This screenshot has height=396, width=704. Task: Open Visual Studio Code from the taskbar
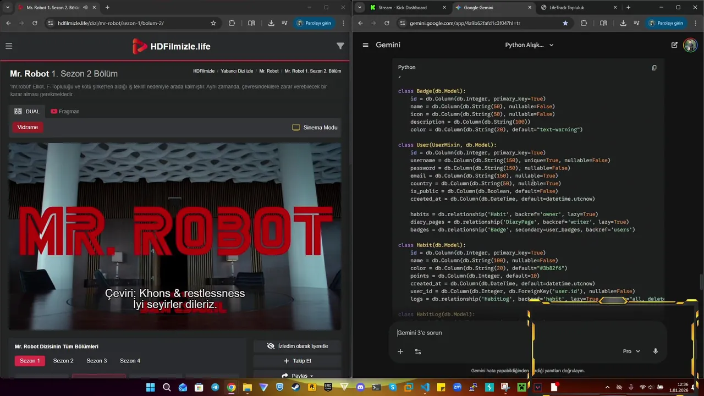coord(425,387)
